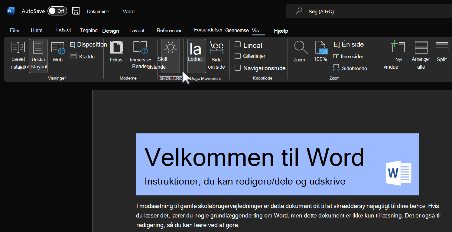
Task: Select the Tegning tab
Action: click(89, 30)
